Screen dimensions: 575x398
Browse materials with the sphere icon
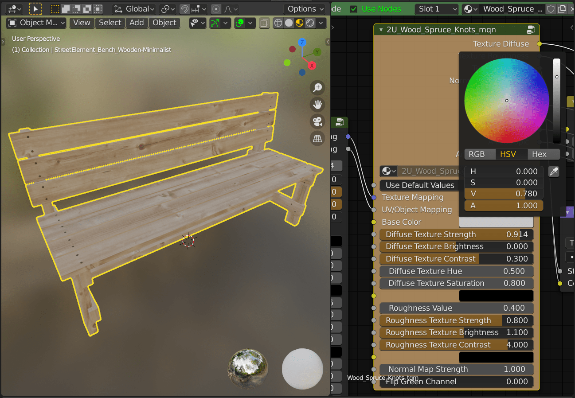click(470, 9)
